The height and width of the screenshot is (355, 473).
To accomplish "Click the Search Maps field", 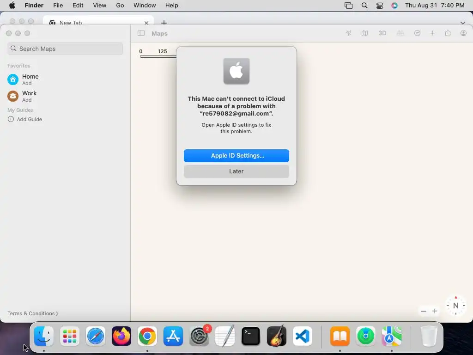I will pyautogui.click(x=65, y=49).
